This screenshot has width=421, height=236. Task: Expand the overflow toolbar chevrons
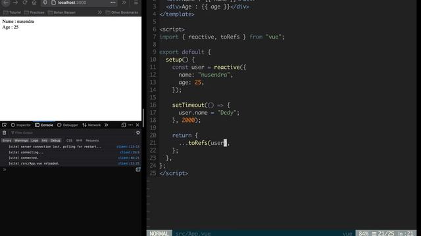pyautogui.click(x=124, y=3)
